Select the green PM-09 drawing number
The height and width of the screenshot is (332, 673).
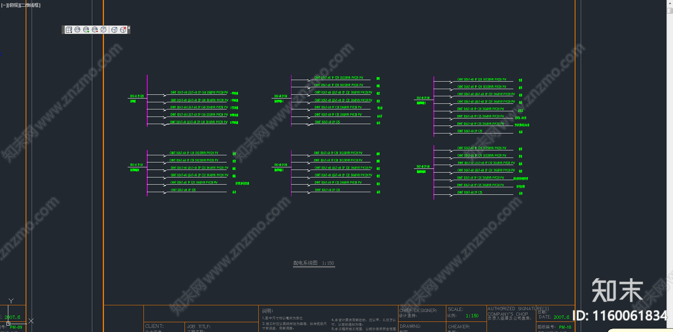[x=16, y=327]
